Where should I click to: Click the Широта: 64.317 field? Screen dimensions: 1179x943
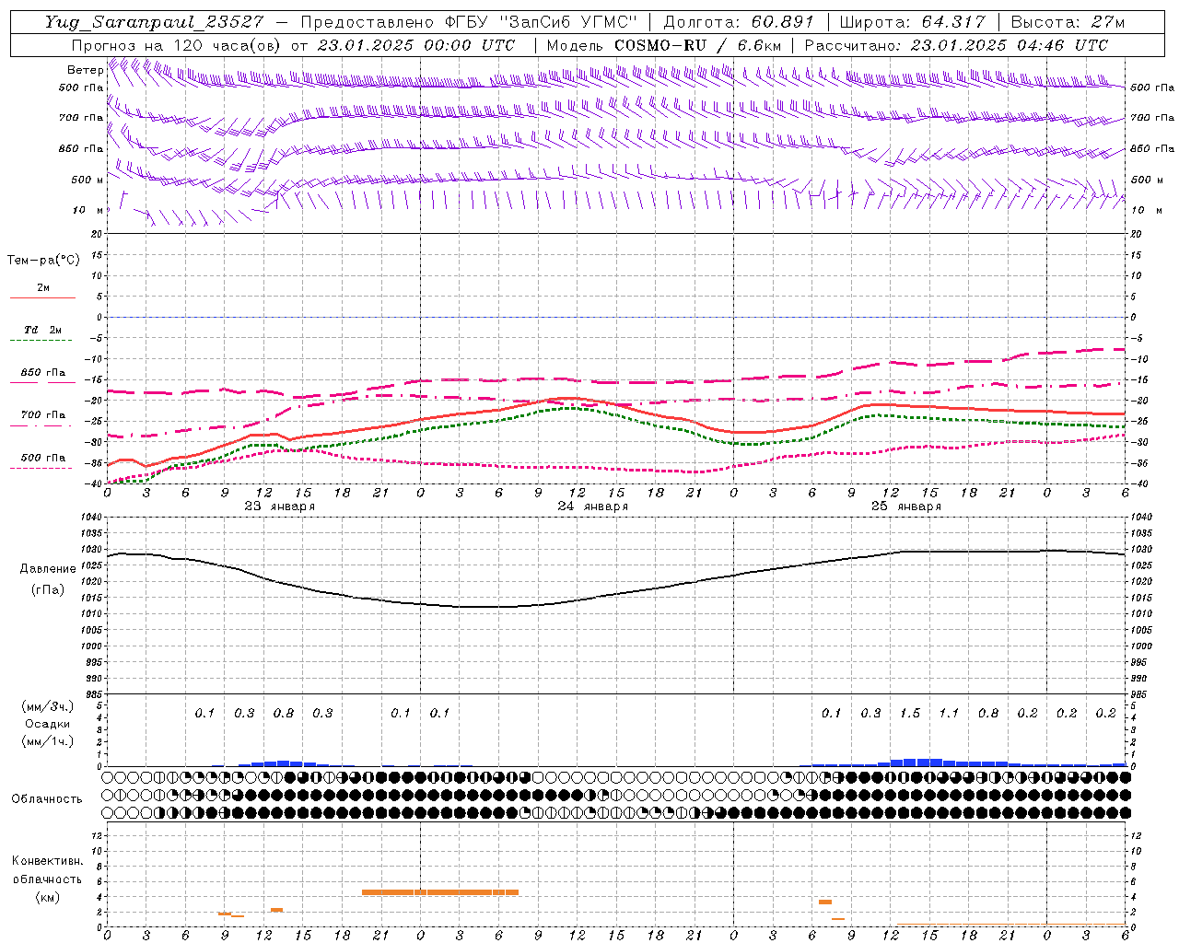tap(913, 22)
